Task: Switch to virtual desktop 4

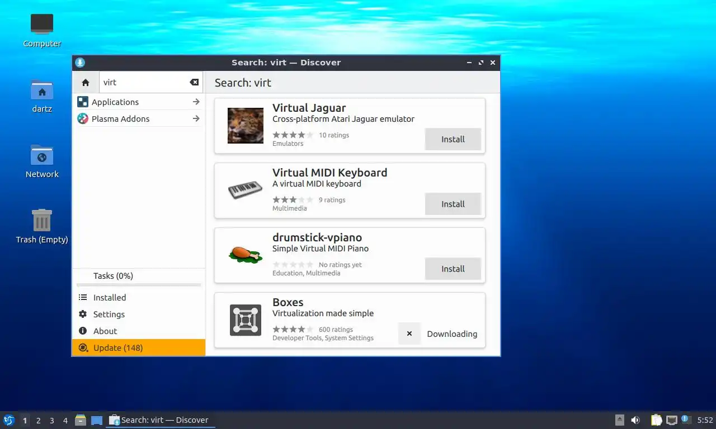Action: click(65, 420)
